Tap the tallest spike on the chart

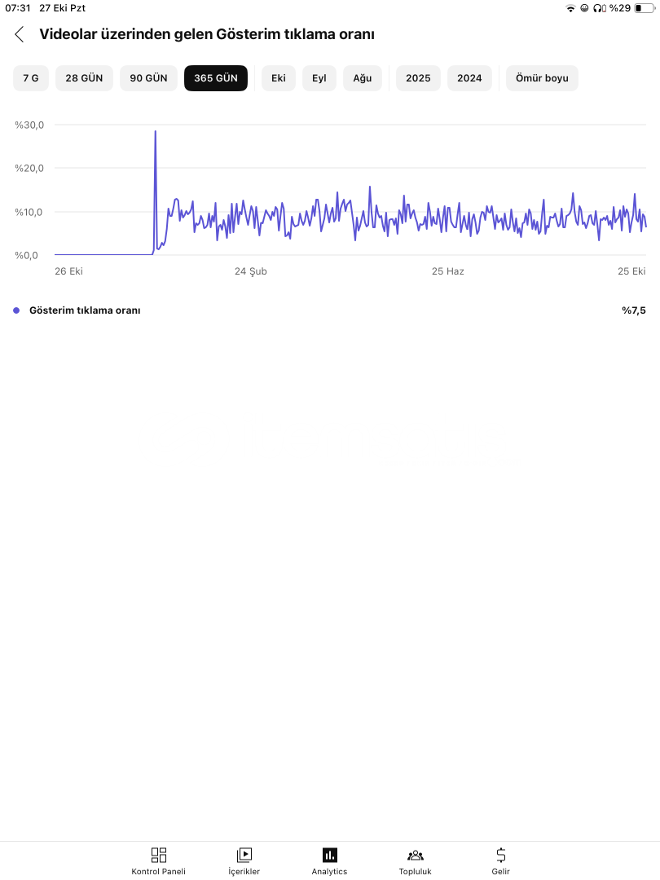(156, 132)
